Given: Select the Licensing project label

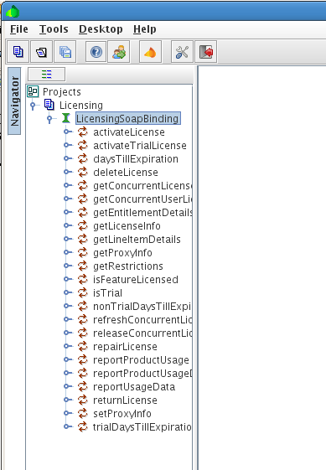Looking at the screenshot, I should tap(81, 106).
